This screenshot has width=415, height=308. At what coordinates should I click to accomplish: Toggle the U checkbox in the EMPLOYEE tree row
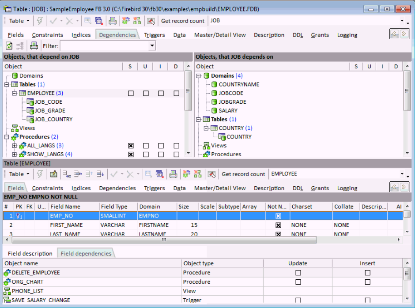146,94
